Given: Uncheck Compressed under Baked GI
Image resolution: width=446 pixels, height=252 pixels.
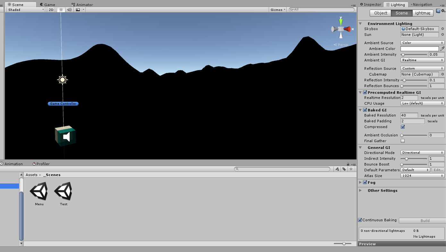Looking at the screenshot, I should point(403,126).
